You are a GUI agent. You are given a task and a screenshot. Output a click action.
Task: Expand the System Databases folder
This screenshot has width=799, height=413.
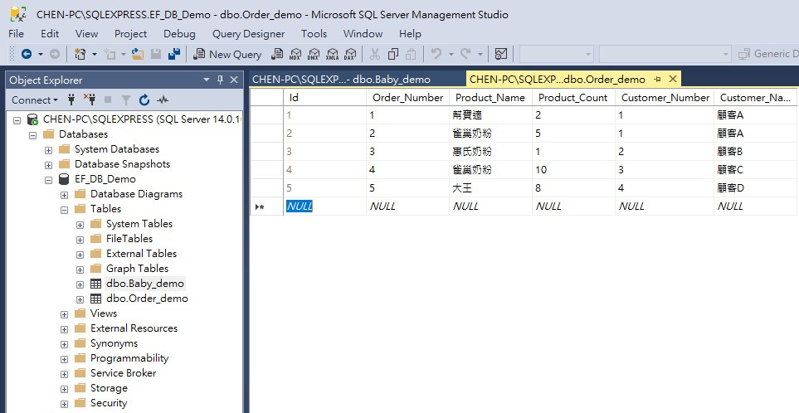click(48, 150)
